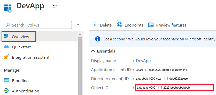Screen dimensions: 216x95
Task: Focus the Search (Ctrl+/) box
Action: 38,25
